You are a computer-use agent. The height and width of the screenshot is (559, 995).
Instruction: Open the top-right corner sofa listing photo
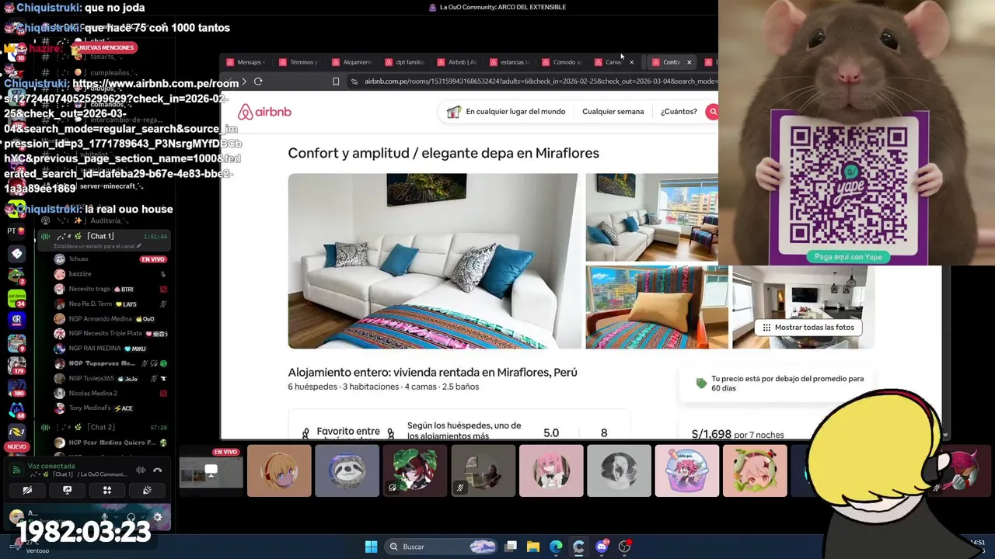651,217
